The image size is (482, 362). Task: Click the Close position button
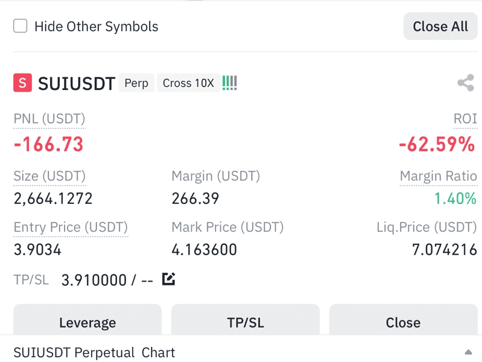coord(404,320)
